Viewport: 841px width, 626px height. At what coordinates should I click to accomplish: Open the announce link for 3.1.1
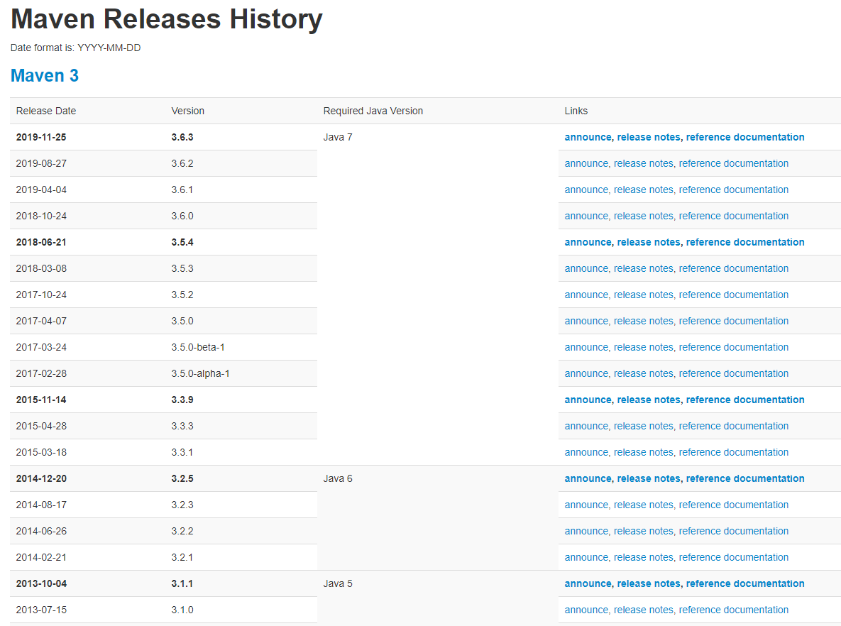point(588,584)
